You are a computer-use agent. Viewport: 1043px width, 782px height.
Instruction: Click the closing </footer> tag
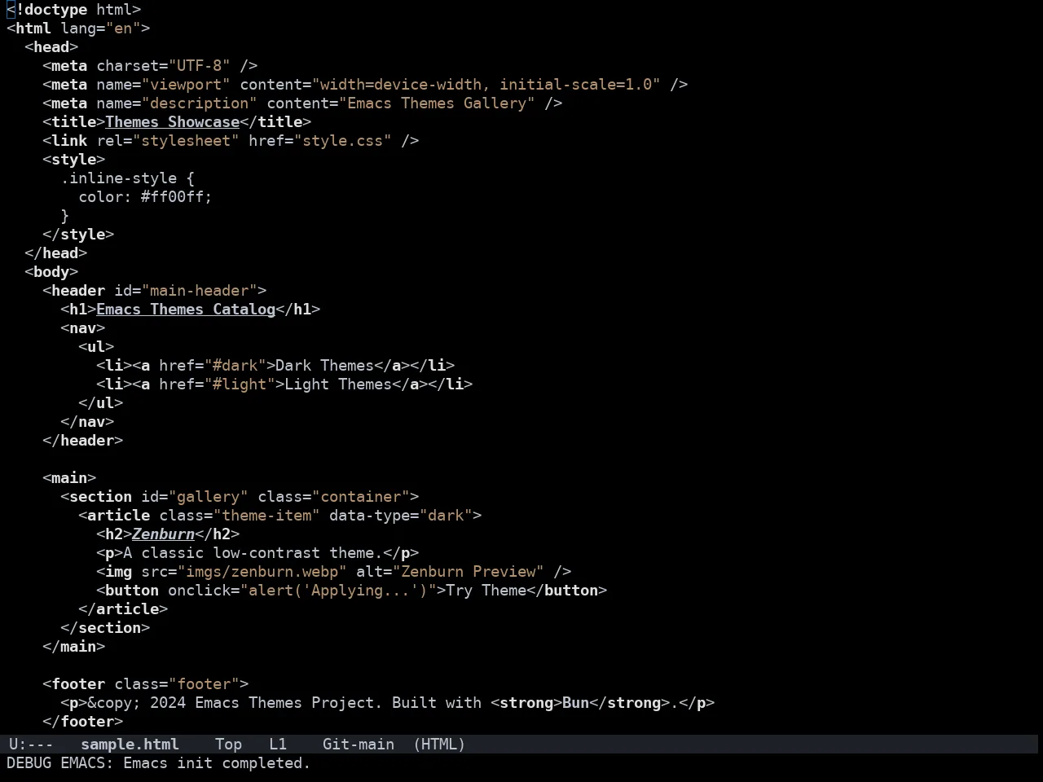point(82,722)
